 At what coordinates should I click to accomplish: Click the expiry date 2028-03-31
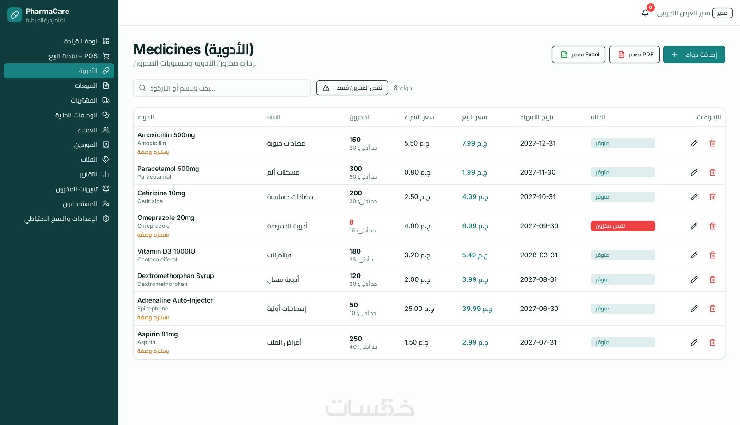click(539, 255)
